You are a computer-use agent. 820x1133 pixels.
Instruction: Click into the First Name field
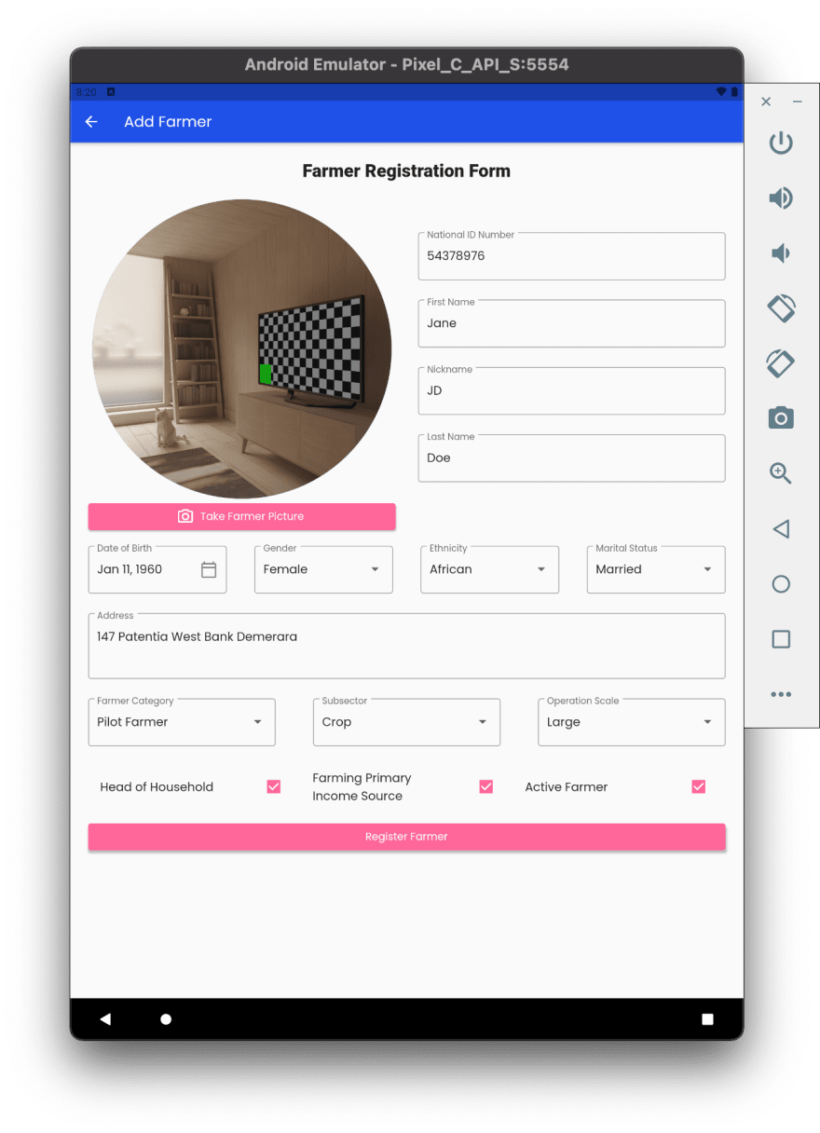[x=572, y=323]
